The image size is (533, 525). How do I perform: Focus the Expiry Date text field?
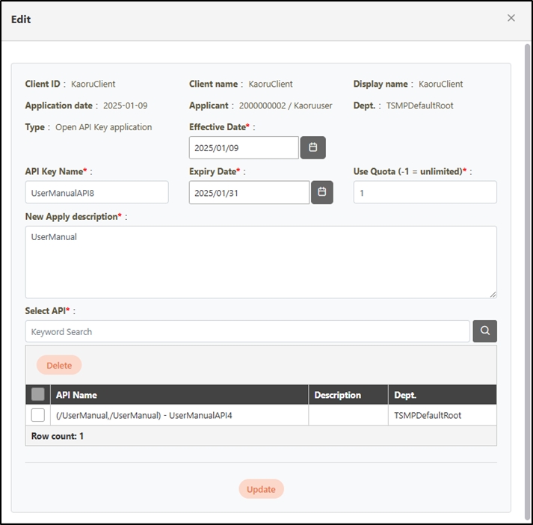[248, 192]
